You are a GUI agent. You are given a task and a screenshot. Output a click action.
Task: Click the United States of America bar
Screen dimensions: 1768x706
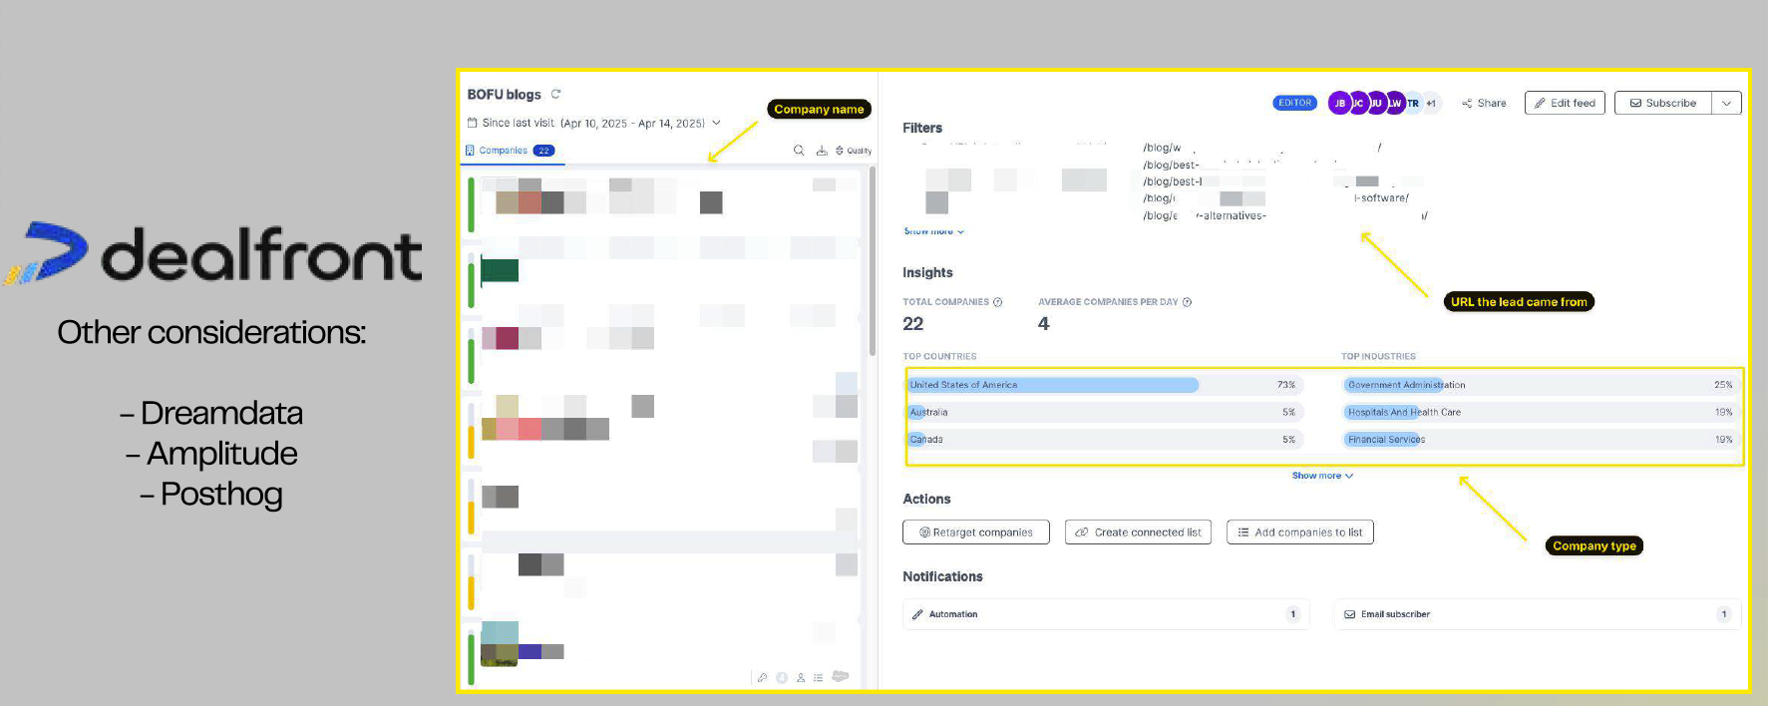pos(1052,385)
